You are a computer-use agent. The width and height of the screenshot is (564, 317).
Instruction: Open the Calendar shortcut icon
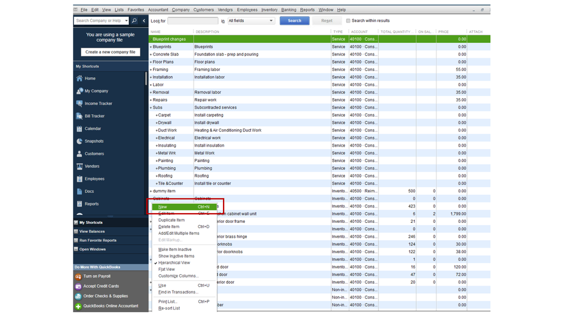click(80, 129)
